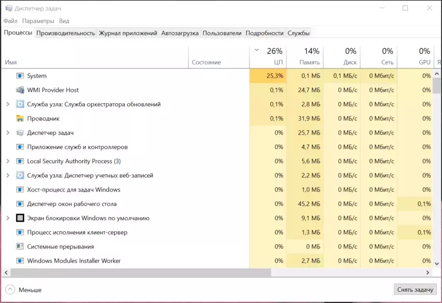Expand the Служба оркестратора обновлений group

coord(8,104)
